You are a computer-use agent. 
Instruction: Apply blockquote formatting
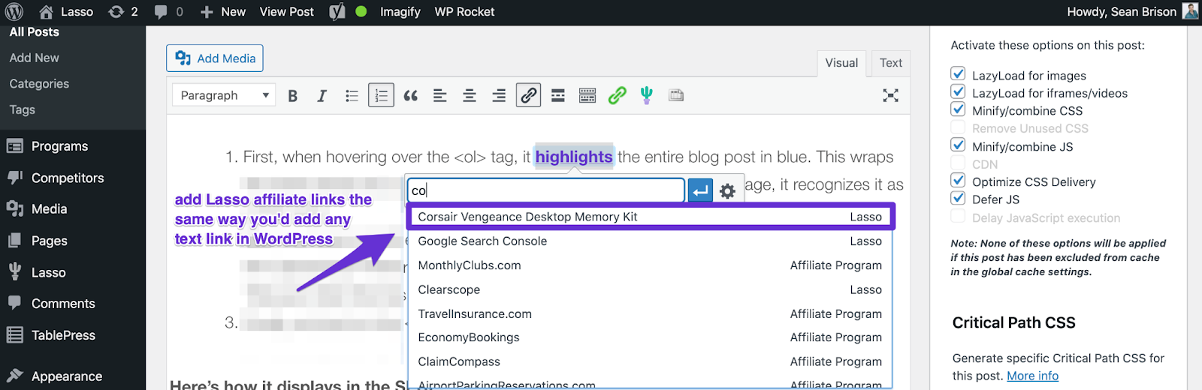pos(410,95)
